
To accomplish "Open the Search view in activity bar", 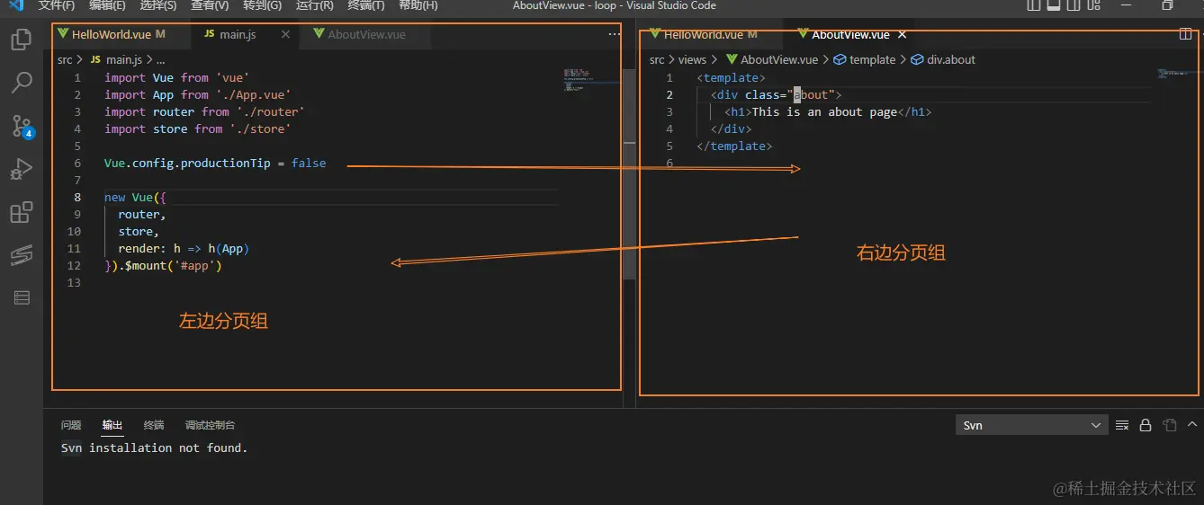I will 21,83.
